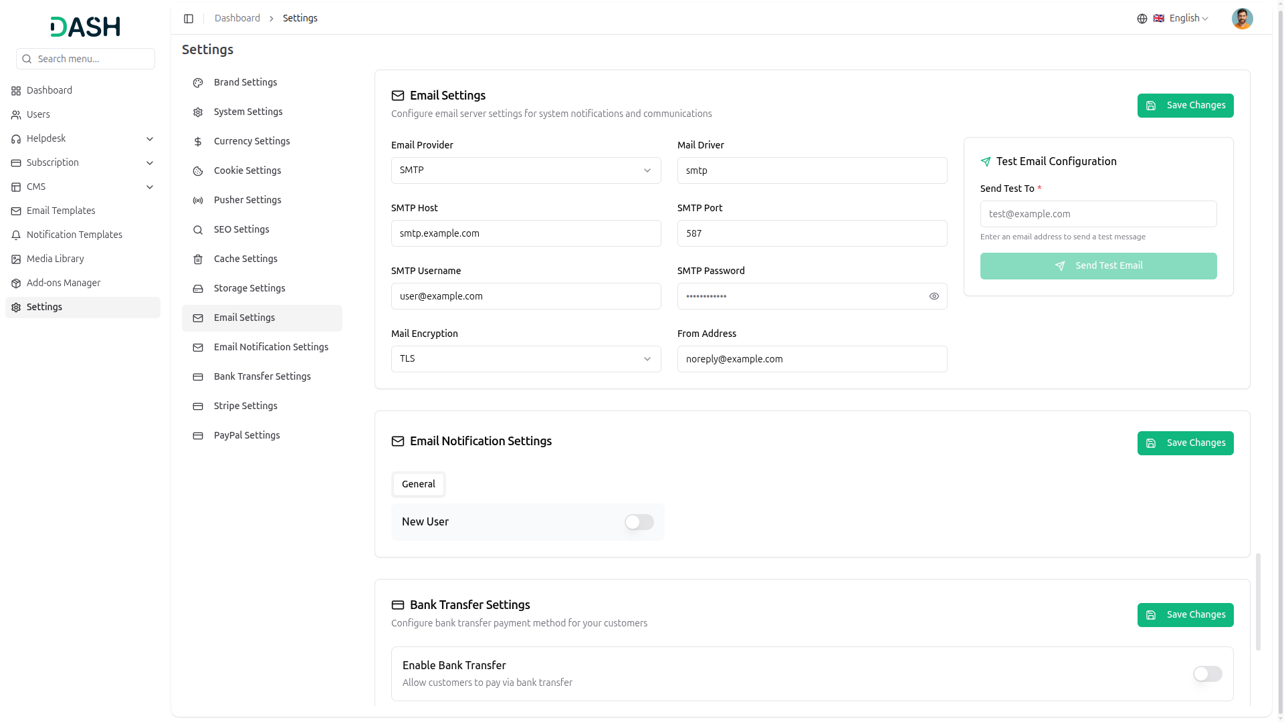Open Stripe Settings in settings menu

pyautogui.click(x=262, y=406)
